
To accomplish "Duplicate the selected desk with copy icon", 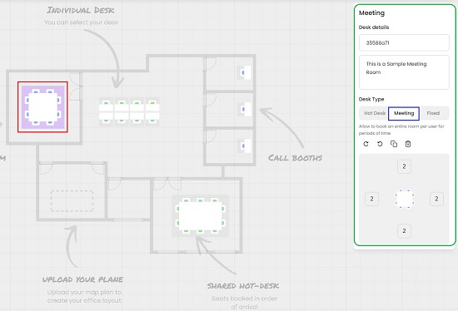I will (x=394, y=144).
